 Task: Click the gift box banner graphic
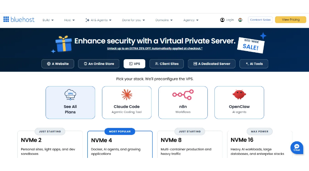(63, 44)
